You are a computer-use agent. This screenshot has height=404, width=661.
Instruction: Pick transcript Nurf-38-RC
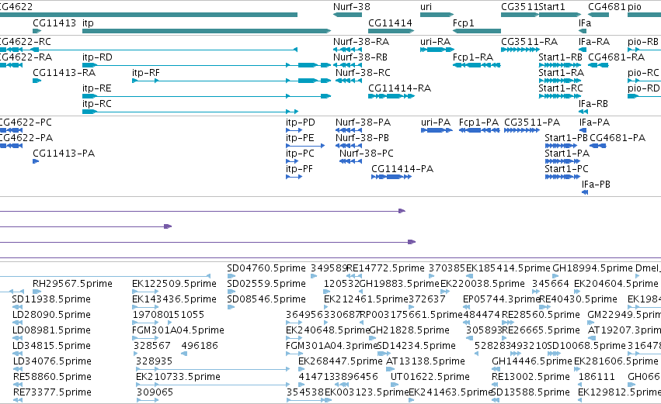363,73
